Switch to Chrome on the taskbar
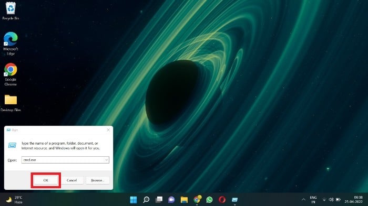This screenshot has width=368, height=206. (x=197, y=199)
